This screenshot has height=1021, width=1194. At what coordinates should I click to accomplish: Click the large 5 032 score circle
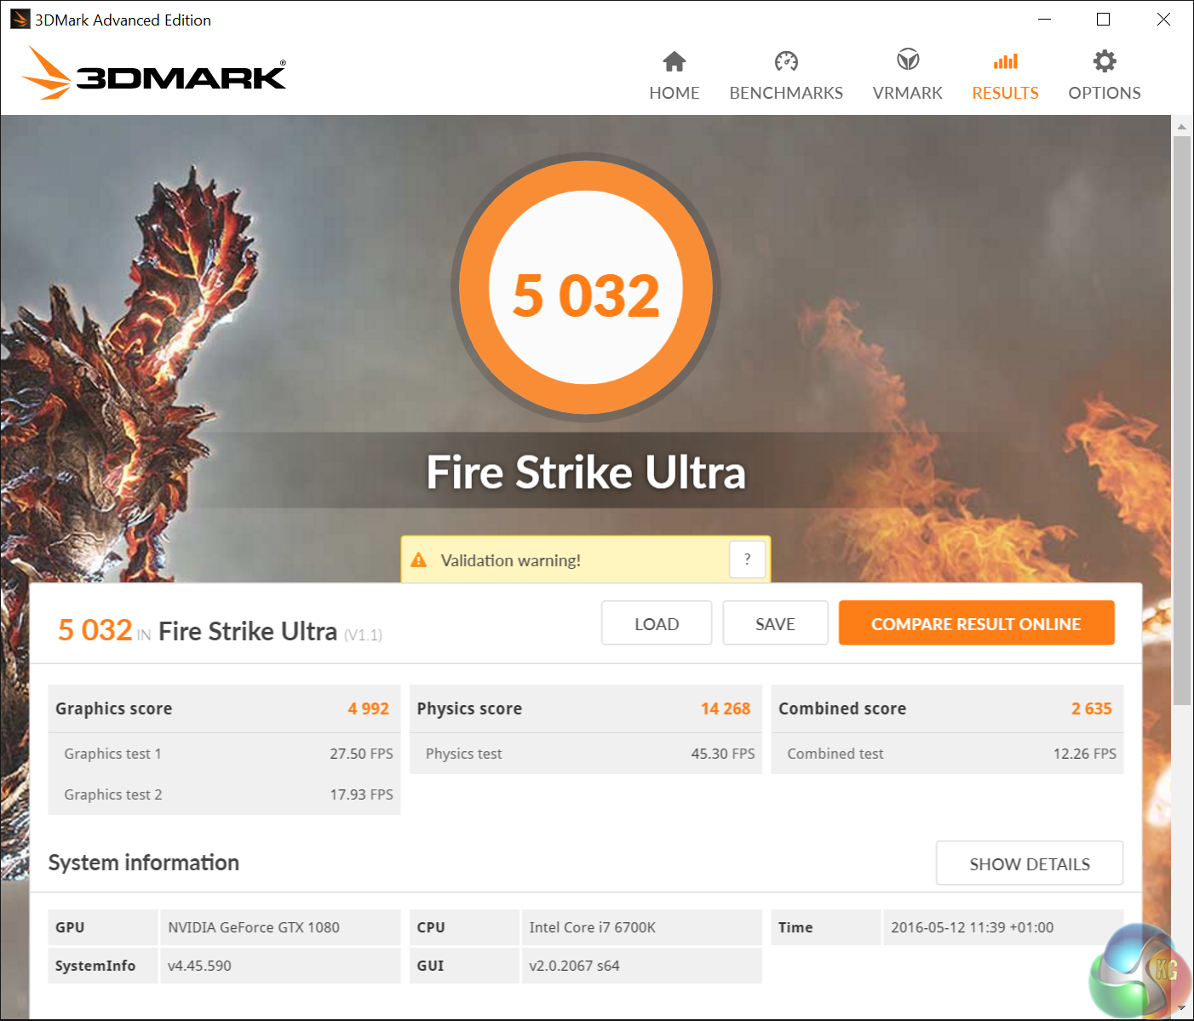click(x=586, y=288)
